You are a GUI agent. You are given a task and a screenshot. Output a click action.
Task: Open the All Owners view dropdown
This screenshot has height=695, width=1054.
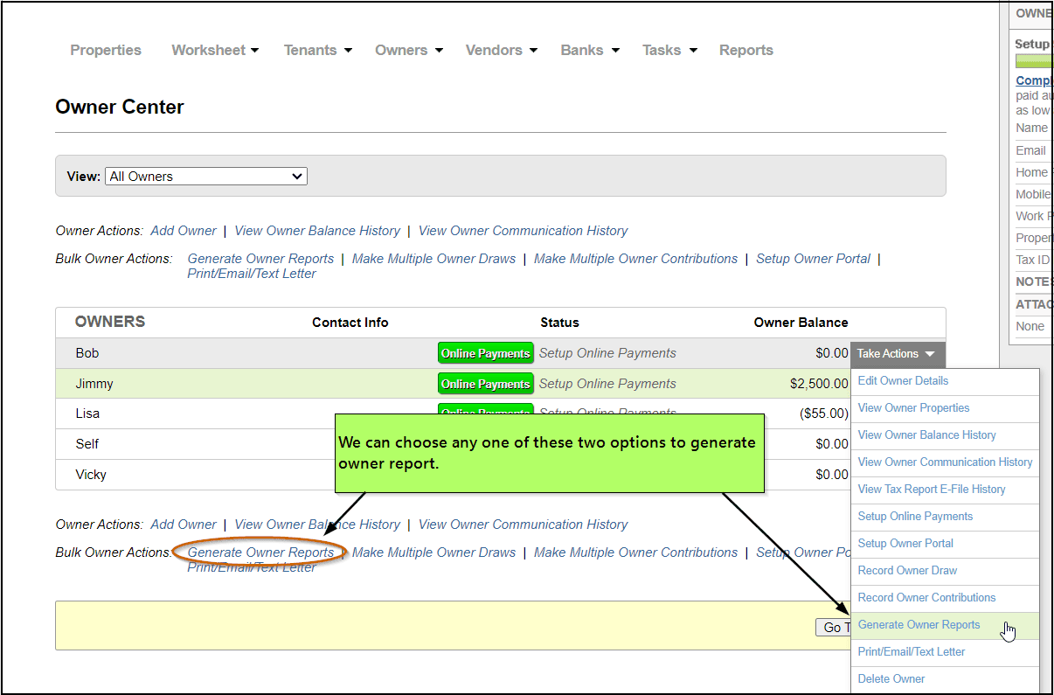point(206,177)
